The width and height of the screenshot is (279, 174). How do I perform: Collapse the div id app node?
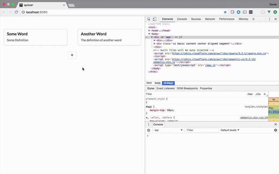(152, 37)
